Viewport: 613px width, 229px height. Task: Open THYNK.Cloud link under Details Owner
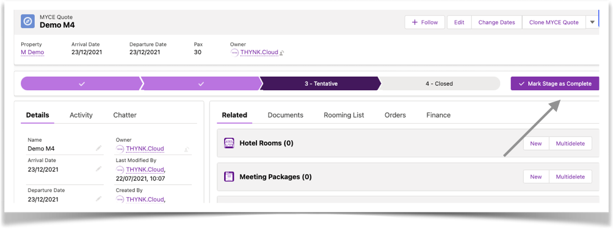(145, 149)
